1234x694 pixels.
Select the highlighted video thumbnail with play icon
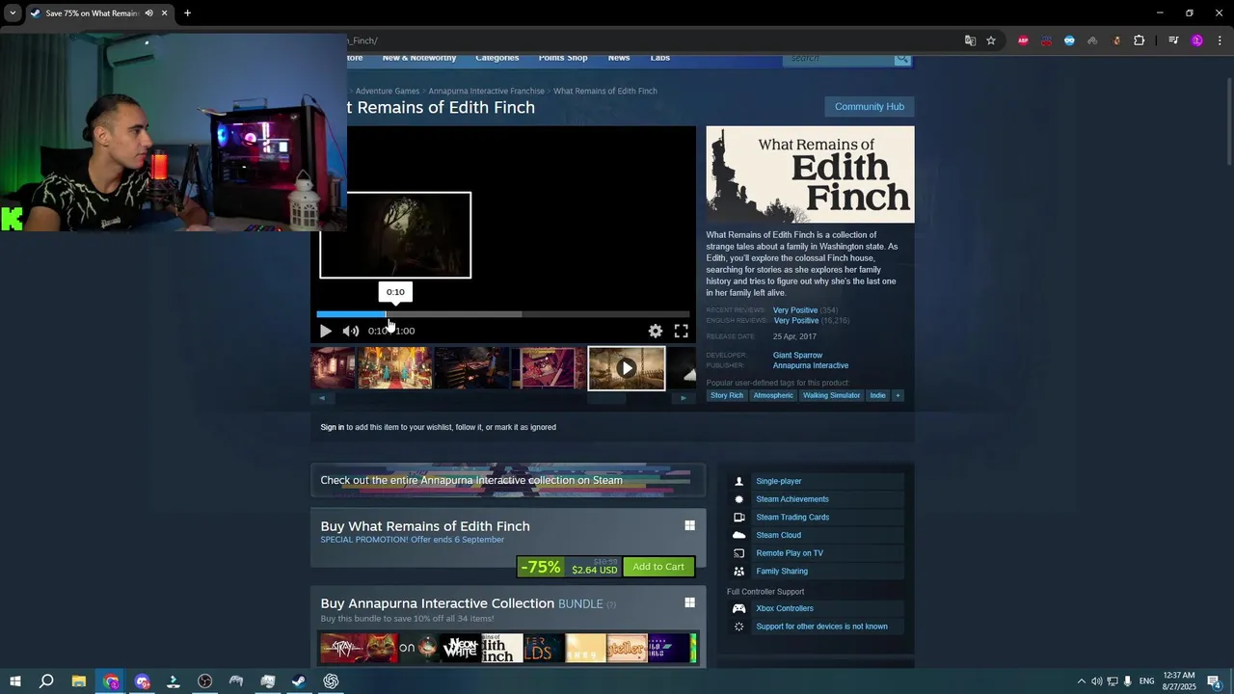click(x=627, y=368)
